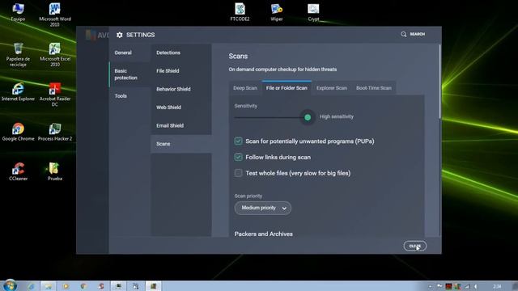
Task: Open Papelera de reciclaje icon
Action: [x=18, y=55]
